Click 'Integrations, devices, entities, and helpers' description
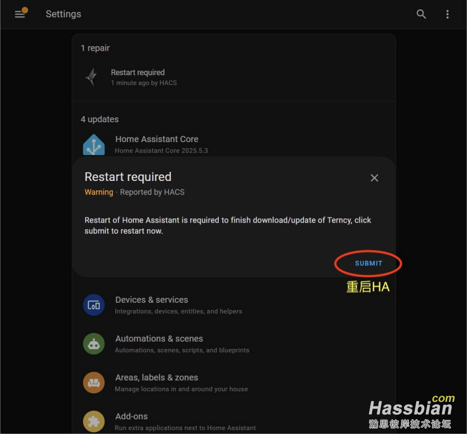 pyautogui.click(x=178, y=311)
